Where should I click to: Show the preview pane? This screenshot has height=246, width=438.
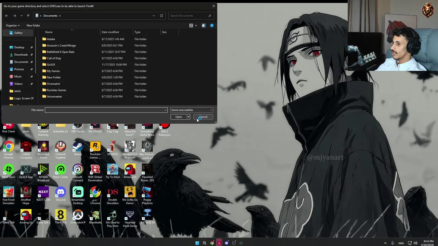tap(204, 26)
